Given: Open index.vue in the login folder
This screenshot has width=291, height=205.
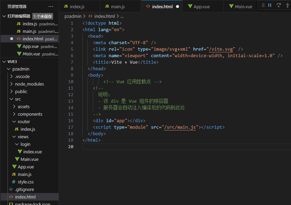Looking at the screenshot, I should click(x=30, y=152).
